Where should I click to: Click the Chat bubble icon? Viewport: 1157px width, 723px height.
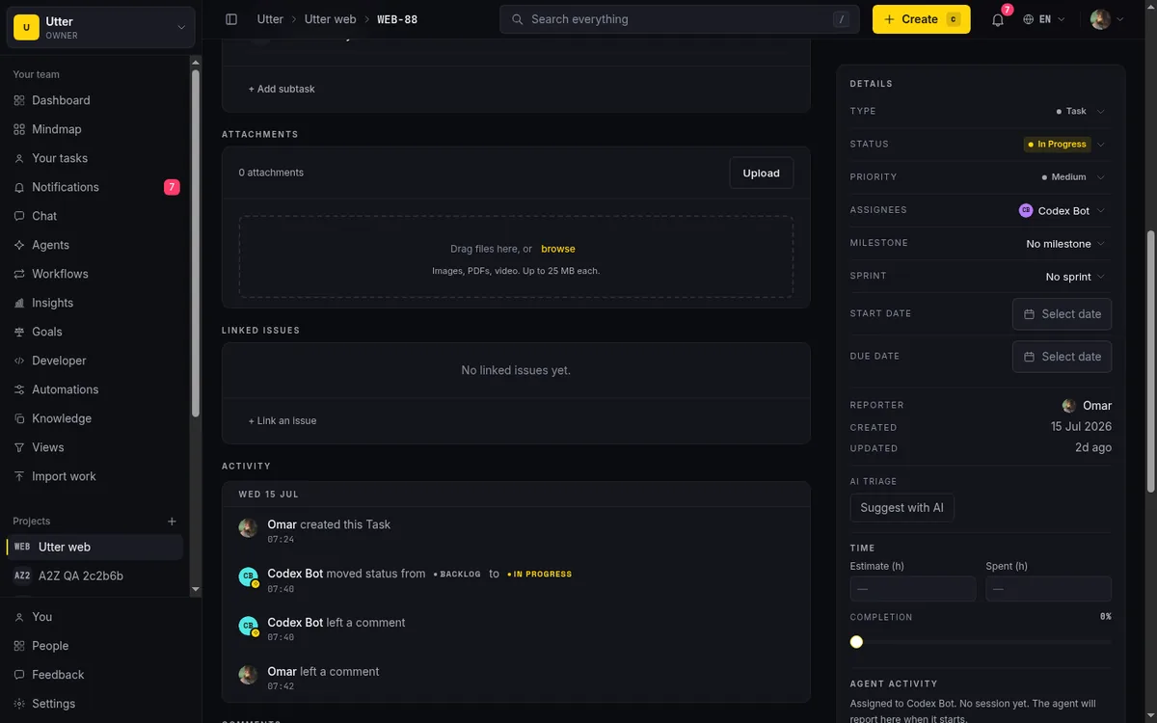point(19,216)
